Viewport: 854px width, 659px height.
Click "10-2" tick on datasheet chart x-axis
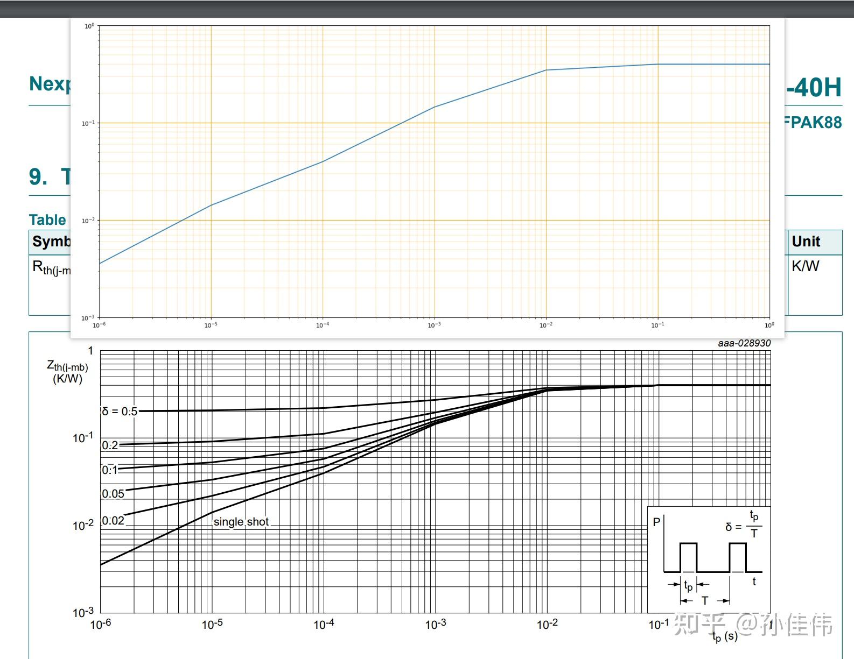point(547,624)
